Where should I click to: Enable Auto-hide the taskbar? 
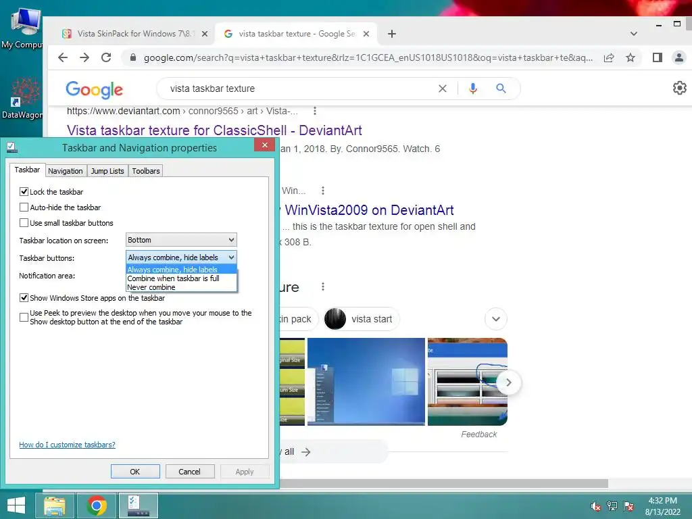[x=24, y=207]
